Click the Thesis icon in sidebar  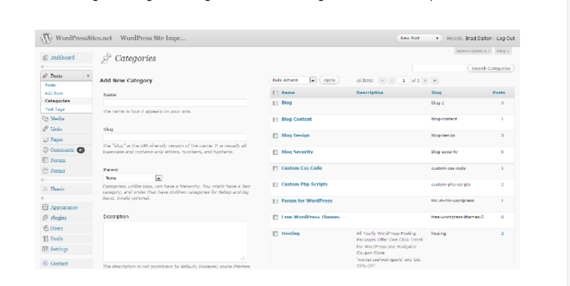pyautogui.click(x=45, y=189)
